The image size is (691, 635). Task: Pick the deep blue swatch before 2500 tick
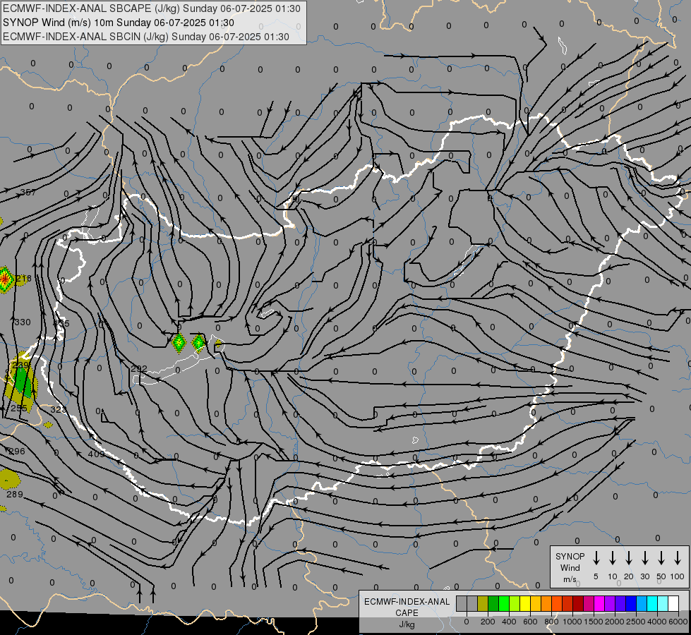pyautogui.click(x=631, y=603)
